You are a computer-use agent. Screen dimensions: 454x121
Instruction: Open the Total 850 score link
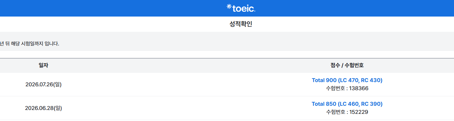point(347,104)
